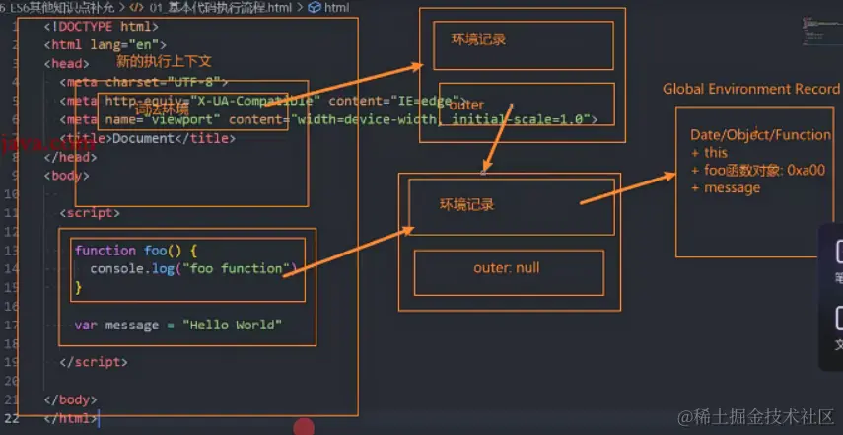This screenshot has height=435, width=843.
Task: Click the html lang="en" tag line
Action: pos(105,45)
